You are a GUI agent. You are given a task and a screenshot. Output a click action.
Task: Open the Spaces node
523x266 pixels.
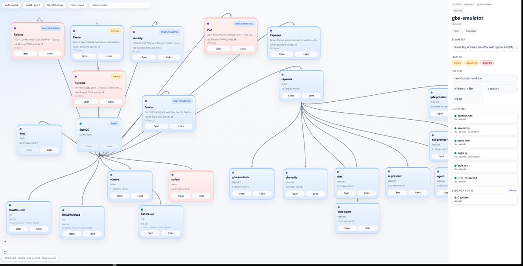(157, 126)
